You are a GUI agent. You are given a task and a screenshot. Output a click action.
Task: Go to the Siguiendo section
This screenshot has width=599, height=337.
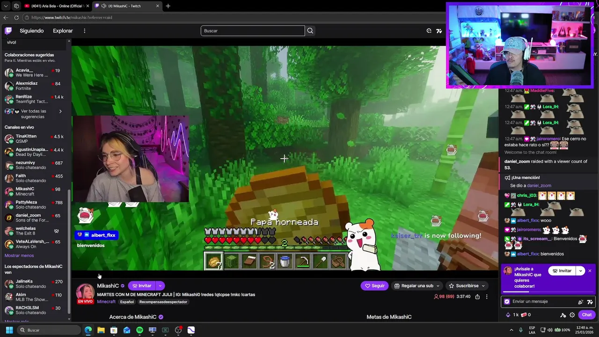[x=31, y=31]
